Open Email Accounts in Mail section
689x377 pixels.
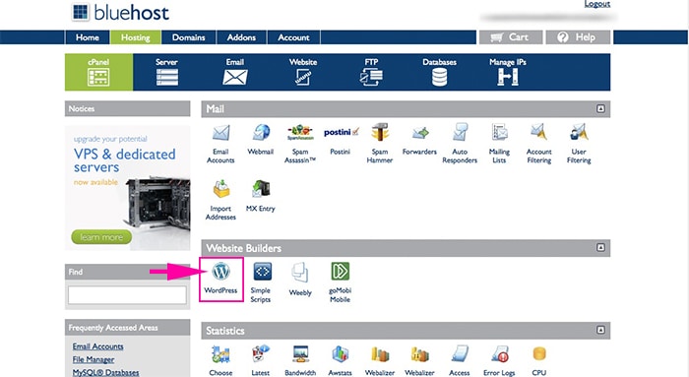[x=220, y=144]
